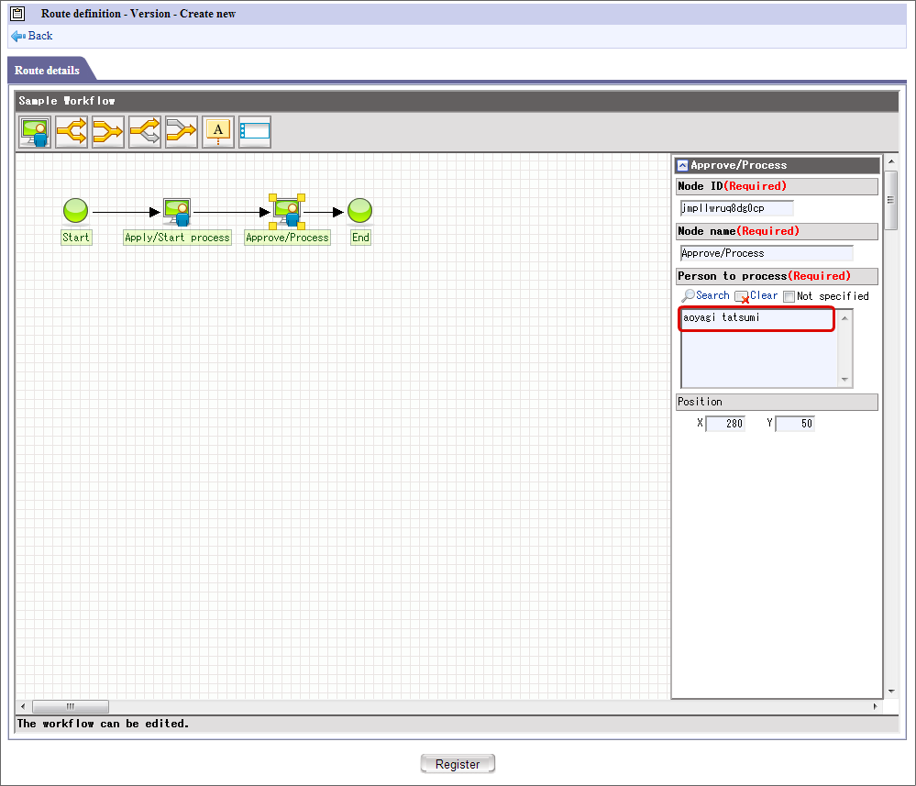The width and height of the screenshot is (916, 786).
Task: Toggle the Not specified checkbox
Action: pyautogui.click(x=789, y=296)
